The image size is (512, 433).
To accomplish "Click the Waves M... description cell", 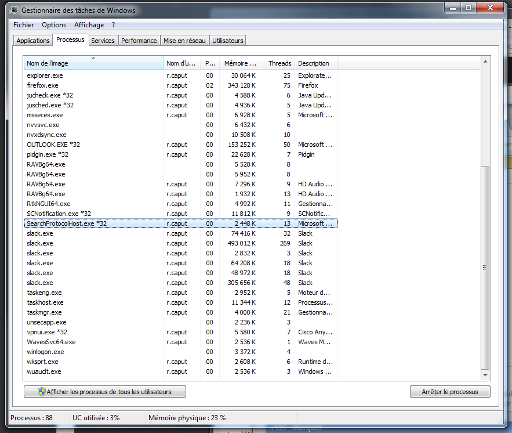I will (314, 342).
